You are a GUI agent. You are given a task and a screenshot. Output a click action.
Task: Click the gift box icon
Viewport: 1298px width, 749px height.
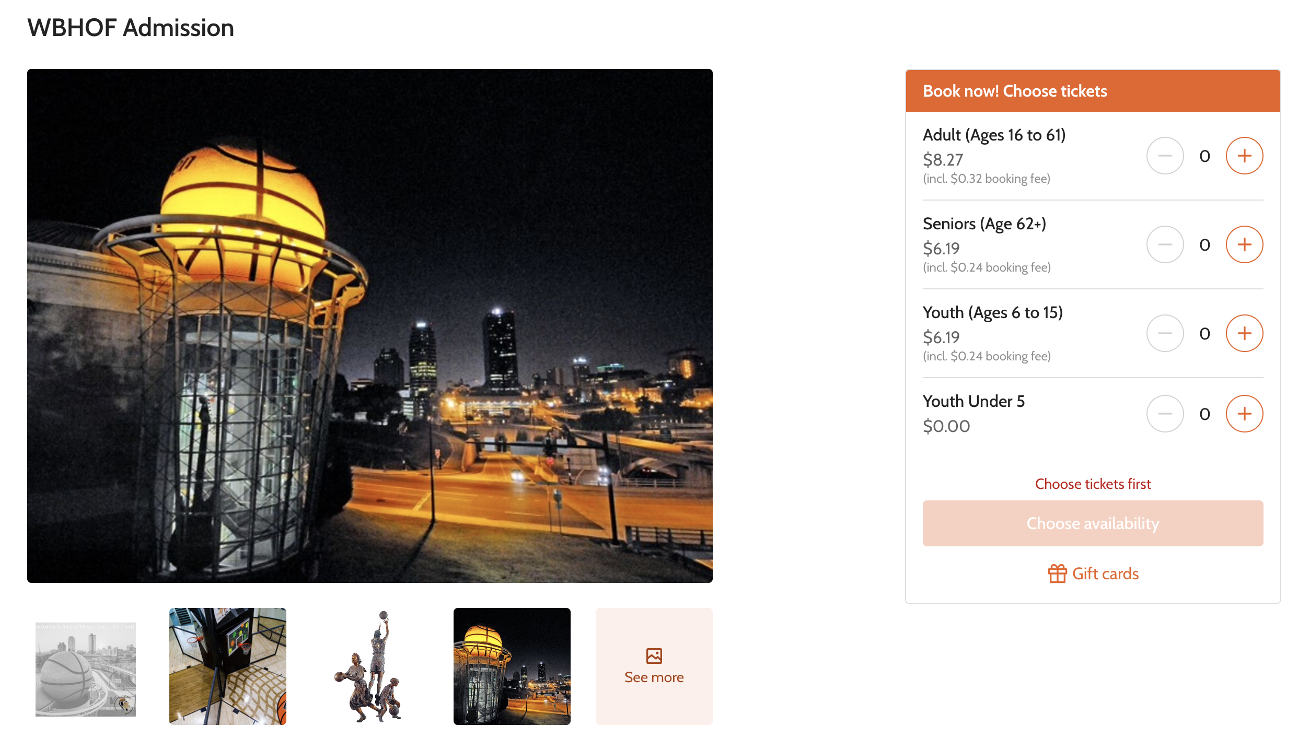click(1057, 574)
